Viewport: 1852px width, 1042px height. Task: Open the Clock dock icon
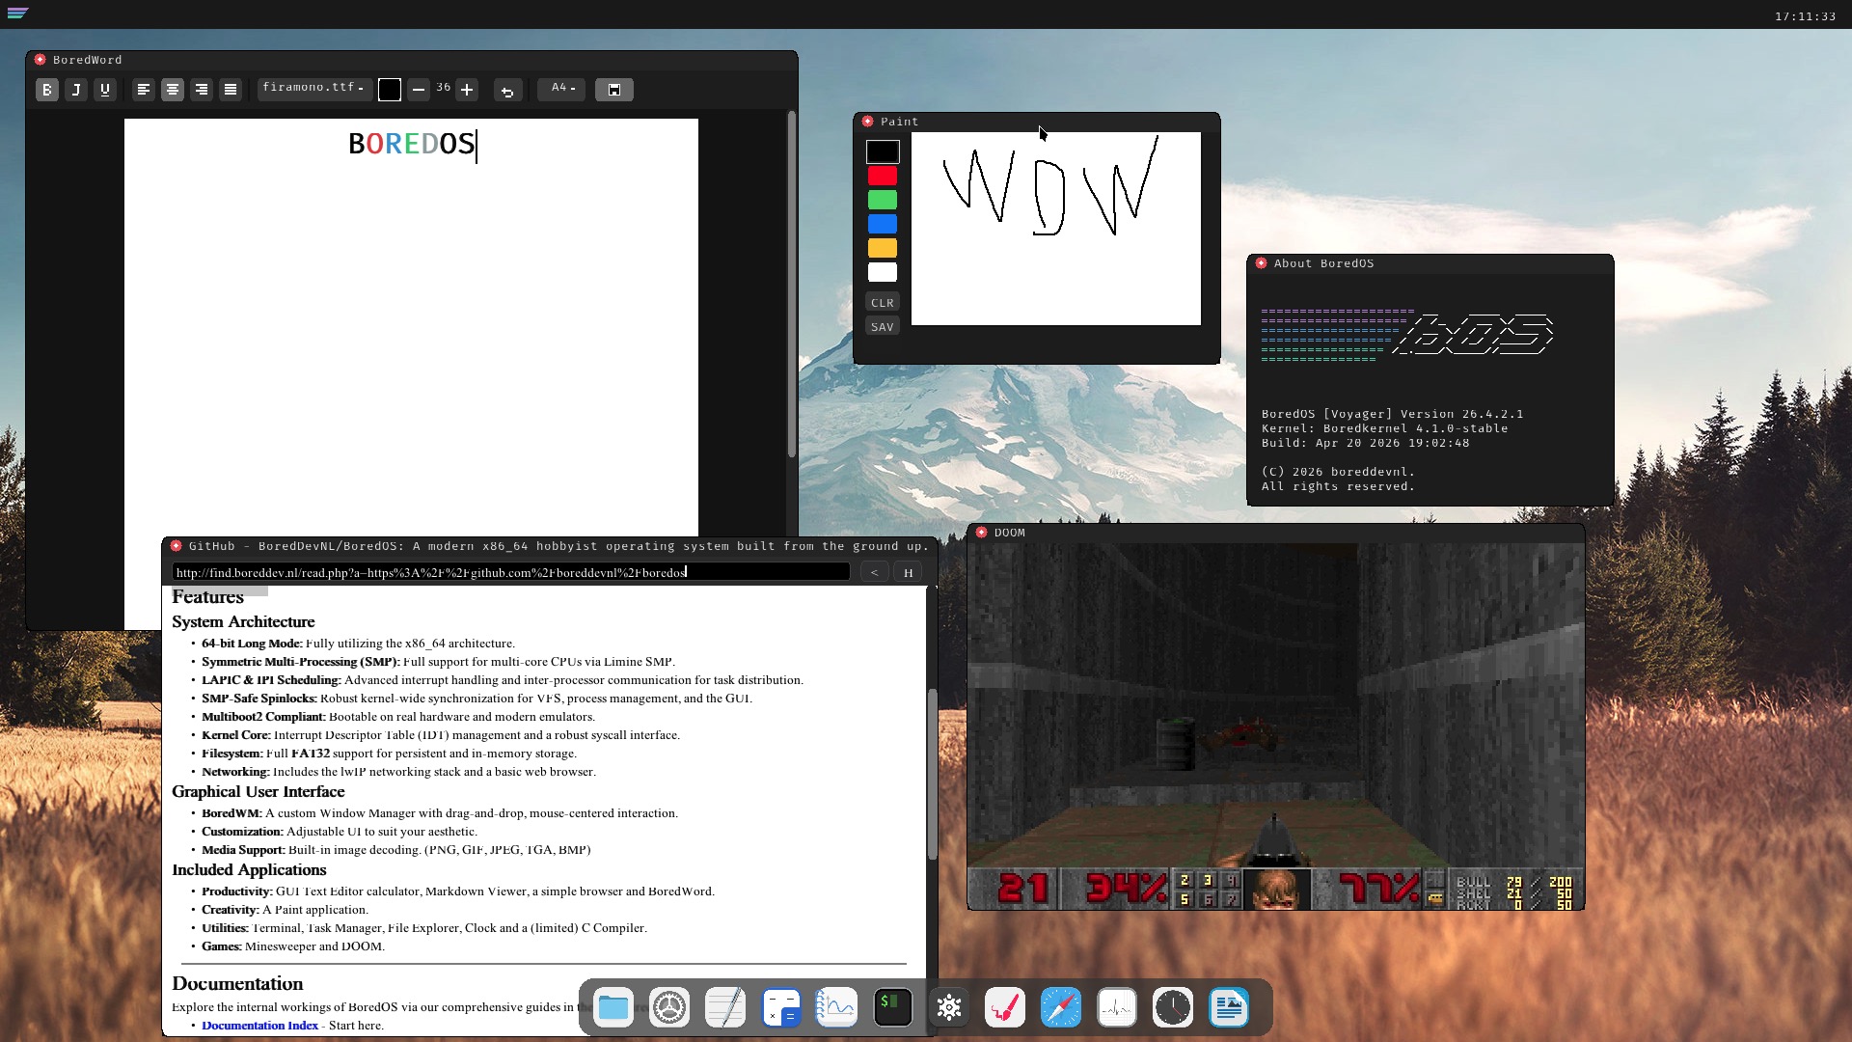(1173, 1008)
